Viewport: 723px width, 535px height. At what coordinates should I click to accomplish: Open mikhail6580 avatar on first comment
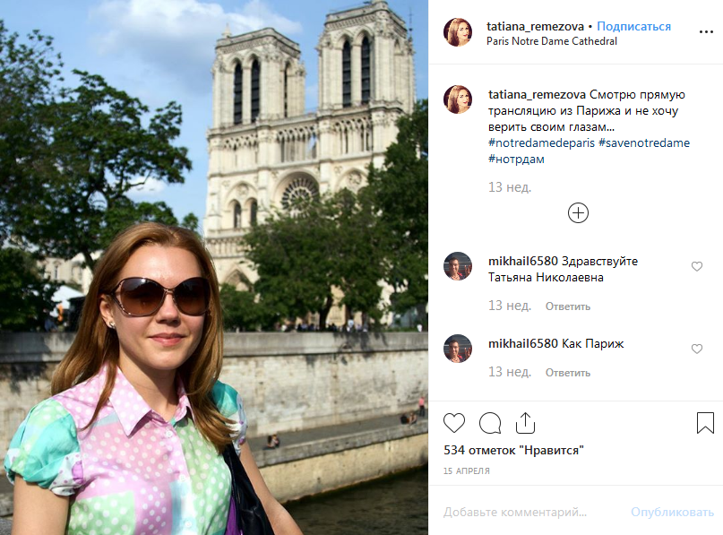[458, 266]
